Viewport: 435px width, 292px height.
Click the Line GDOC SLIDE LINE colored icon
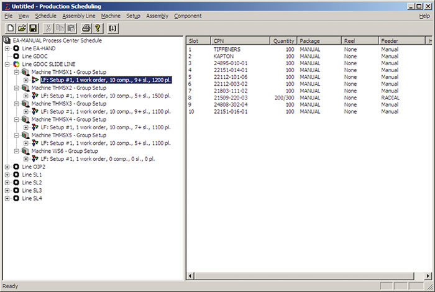pos(16,64)
